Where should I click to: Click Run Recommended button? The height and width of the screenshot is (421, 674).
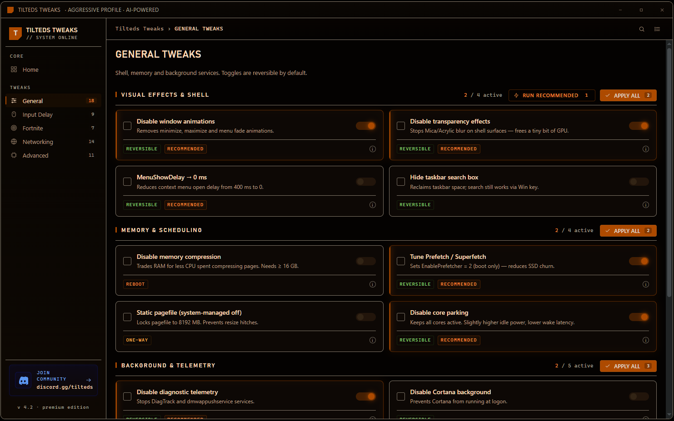click(552, 95)
